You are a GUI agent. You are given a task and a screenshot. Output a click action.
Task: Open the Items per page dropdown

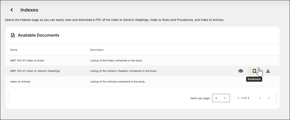click(x=221, y=98)
